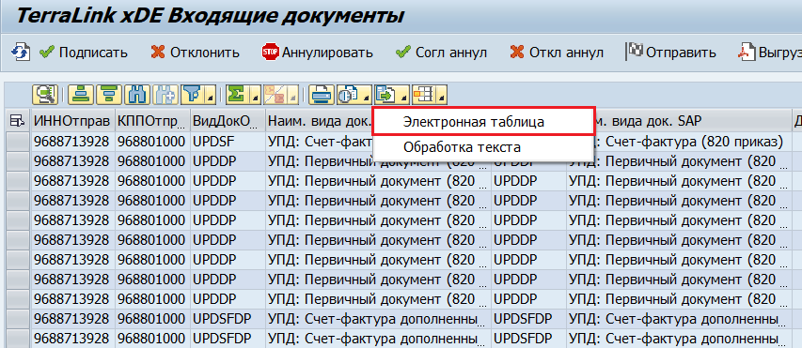Image resolution: width=802 pixels, height=348 pixels.
Task: Click the UPDSF cell in ВидДокО column
Action: tap(228, 142)
